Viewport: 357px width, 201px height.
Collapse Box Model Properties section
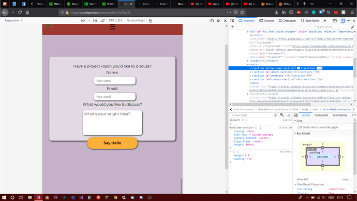pyautogui.click(x=295, y=184)
